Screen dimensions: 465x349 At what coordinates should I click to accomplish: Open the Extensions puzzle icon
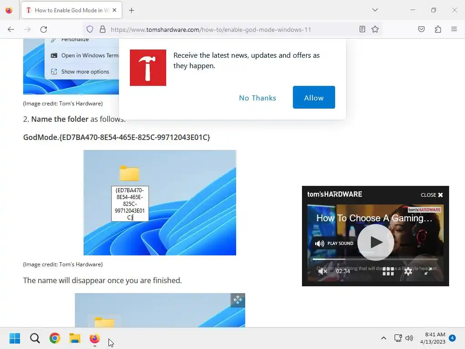(438, 29)
